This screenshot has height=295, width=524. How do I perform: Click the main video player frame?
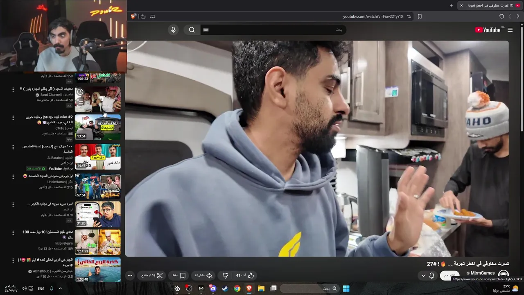317,148
